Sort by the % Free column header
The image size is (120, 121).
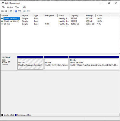(103, 16)
